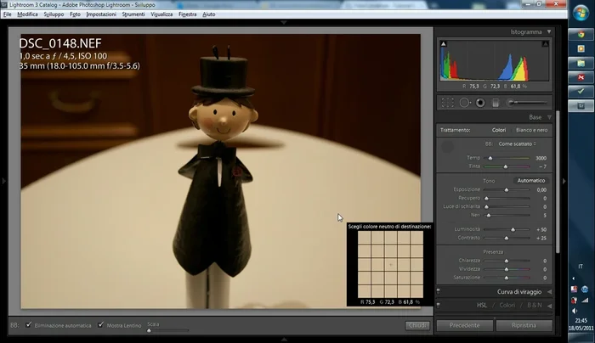595x343 pixels.
Task: Click the Esposizione slider handle
Action: [507, 189]
